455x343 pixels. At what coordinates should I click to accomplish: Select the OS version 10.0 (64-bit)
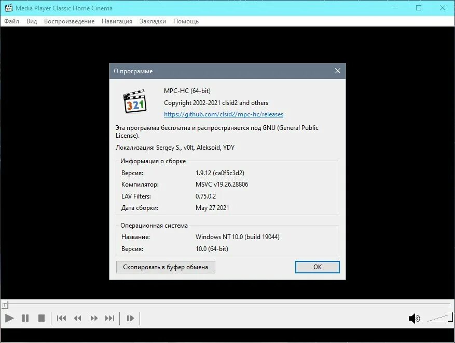(x=212, y=249)
